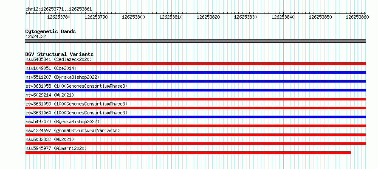Open nsv6032332 (Wu2021) label

[50, 139]
